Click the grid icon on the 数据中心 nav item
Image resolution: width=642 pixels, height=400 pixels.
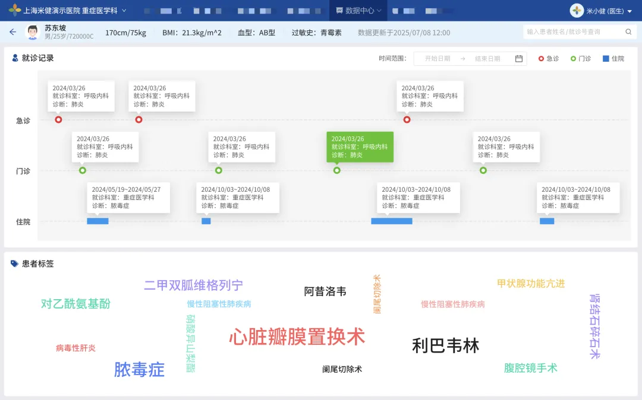[x=338, y=10]
